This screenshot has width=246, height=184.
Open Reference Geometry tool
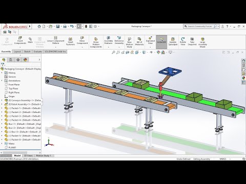click(x=119, y=40)
